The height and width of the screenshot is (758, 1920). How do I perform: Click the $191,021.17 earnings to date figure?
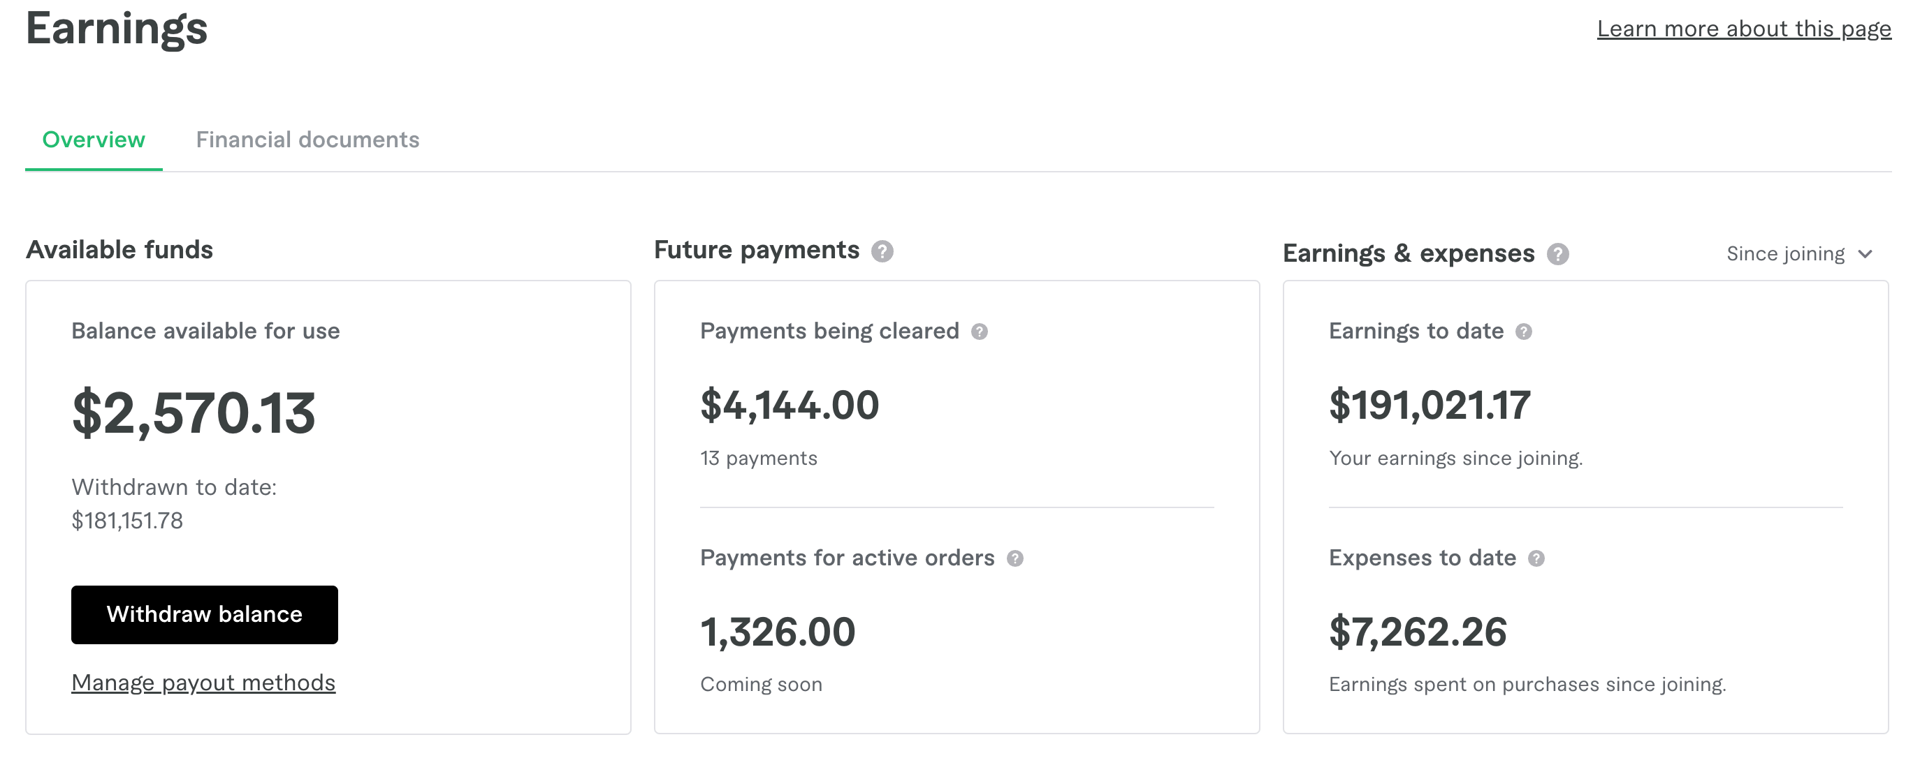[x=1430, y=406]
